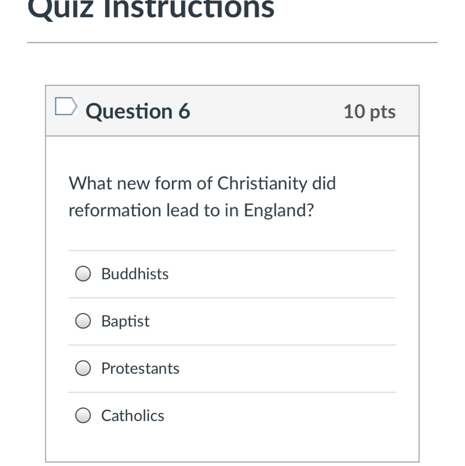Mark the Catholics radio button
Screen dimensions: 465x466
[x=83, y=416]
